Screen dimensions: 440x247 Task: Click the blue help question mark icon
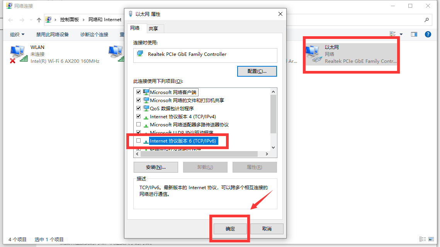click(428, 34)
